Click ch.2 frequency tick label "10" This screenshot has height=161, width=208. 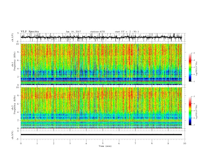coord(18,87)
